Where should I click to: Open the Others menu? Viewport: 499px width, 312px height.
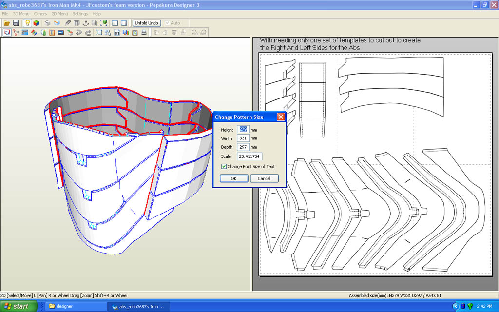(40, 14)
